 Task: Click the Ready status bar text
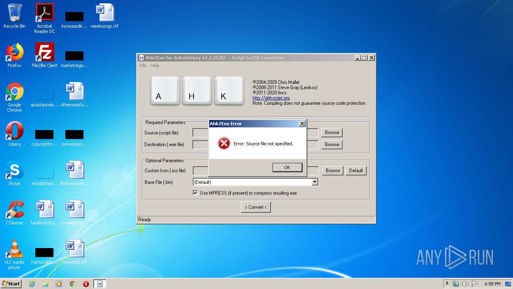[145, 220]
